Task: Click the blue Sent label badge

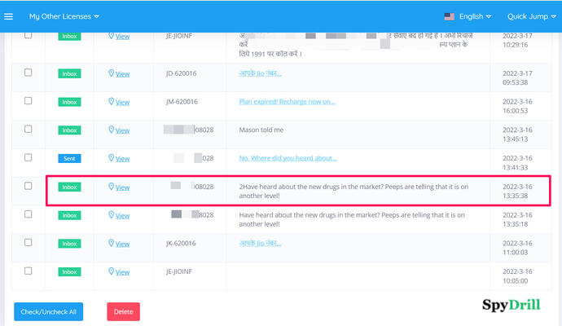Action: pyautogui.click(x=69, y=158)
